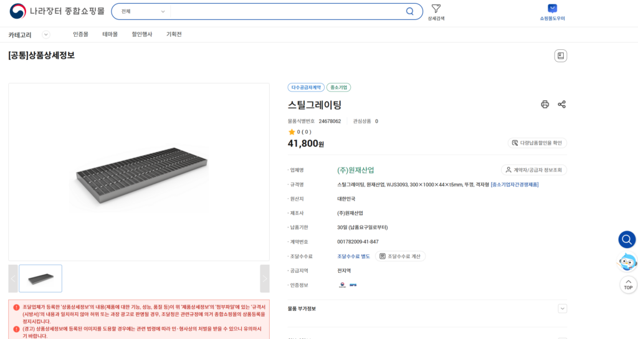Open the 전체 search category dropdown
The height and width of the screenshot is (339, 638).
point(143,11)
